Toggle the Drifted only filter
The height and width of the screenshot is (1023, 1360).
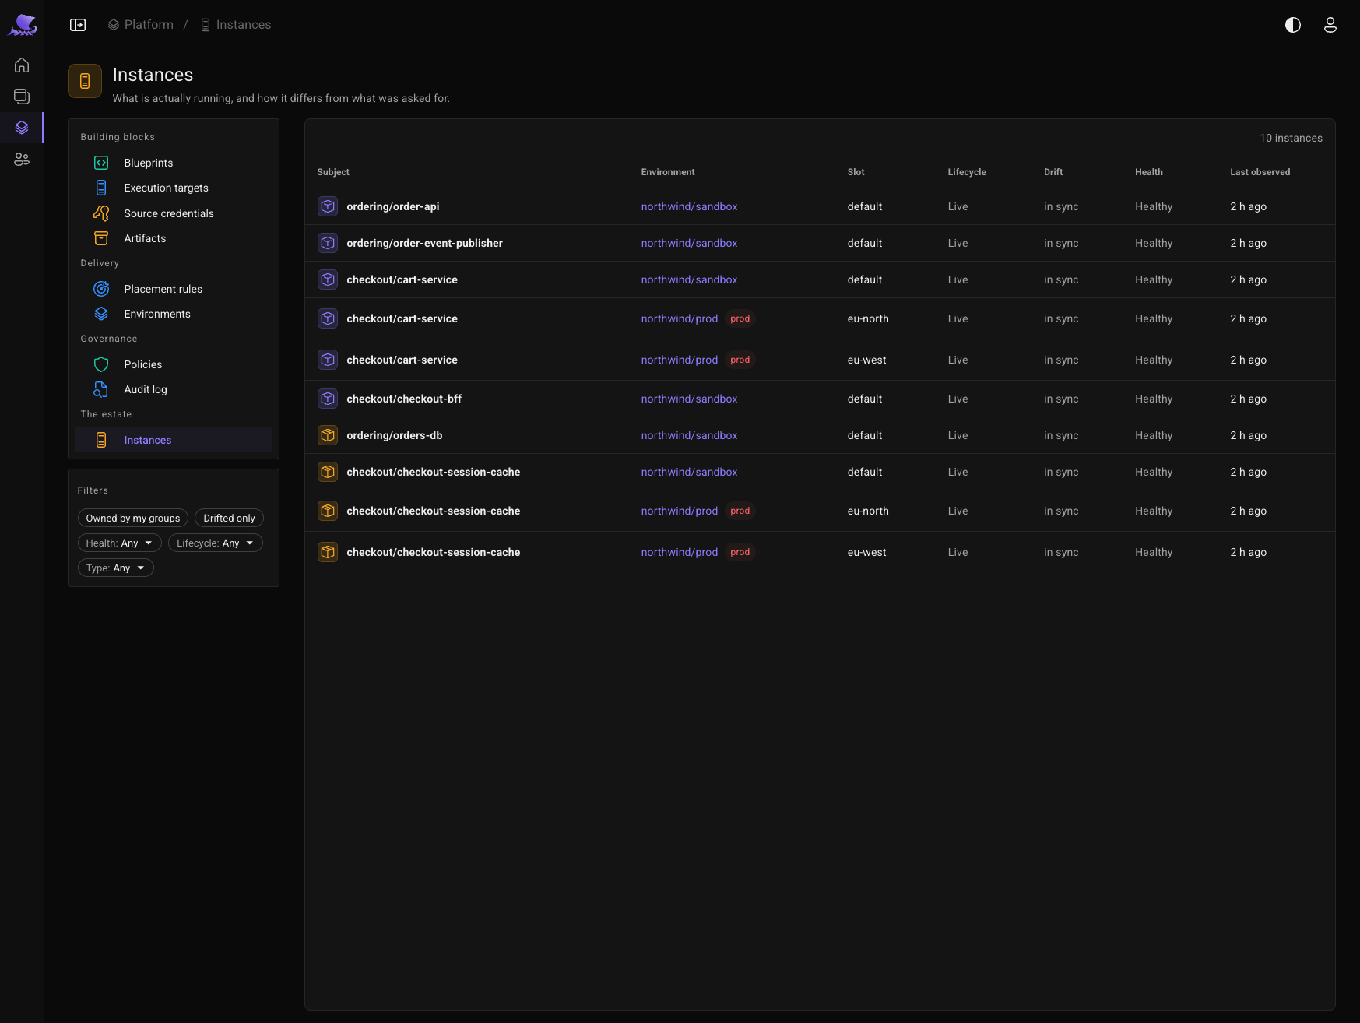[x=229, y=518]
